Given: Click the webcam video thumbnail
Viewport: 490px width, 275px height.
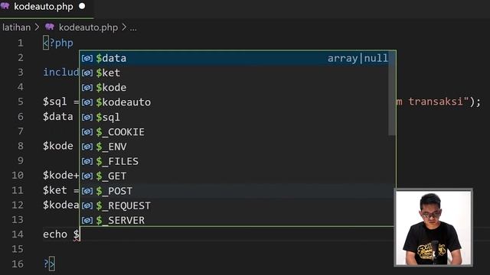Looking at the screenshot, I should (x=433, y=228).
